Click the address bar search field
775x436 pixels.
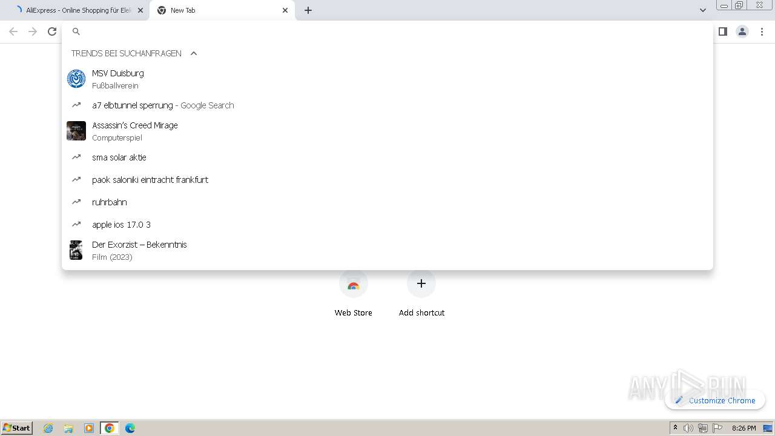click(x=387, y=31)
